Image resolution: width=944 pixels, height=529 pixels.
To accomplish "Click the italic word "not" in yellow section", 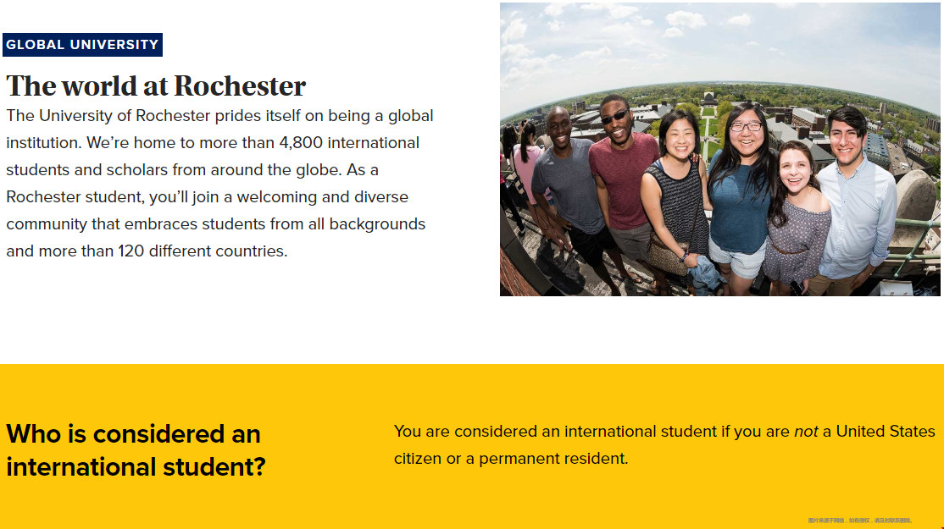I will [806, 432].
